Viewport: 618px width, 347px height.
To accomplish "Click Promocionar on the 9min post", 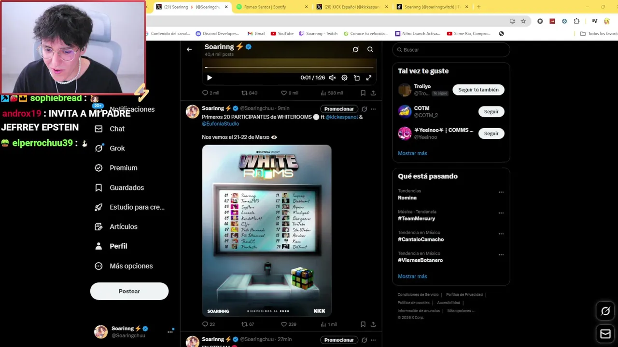I will 339,109.
